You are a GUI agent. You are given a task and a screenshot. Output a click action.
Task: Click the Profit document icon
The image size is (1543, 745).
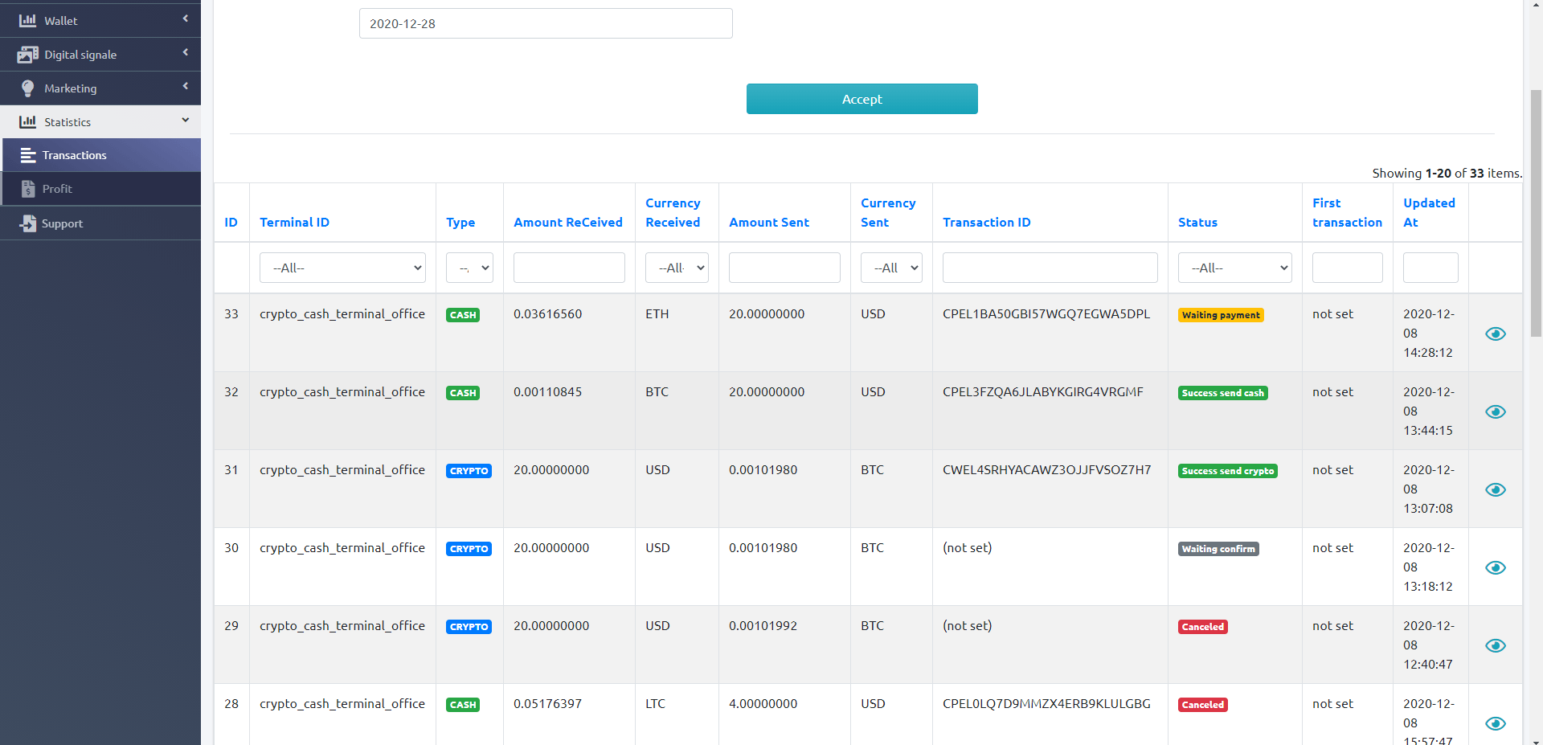click(28, 189)
